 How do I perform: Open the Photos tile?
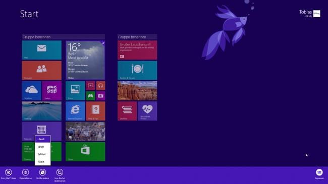click(75, 91)
